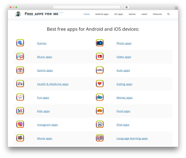Open the Dating apps link
Image resolution: width=186 pixels, height=158 pixels.
(124, 84)
